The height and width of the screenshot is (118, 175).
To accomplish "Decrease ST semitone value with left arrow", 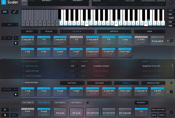I will tap(3, 38).
